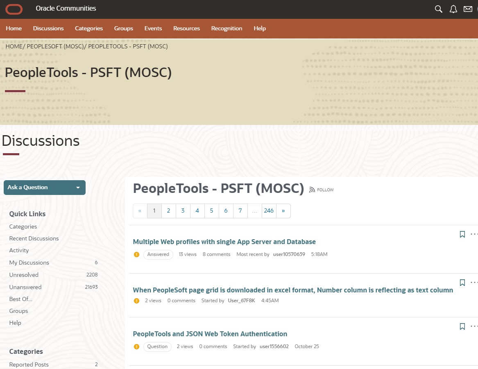478x369 pixels.
Task: Click the status icon on Multiple Web profiles post
Action: point(137,254)
